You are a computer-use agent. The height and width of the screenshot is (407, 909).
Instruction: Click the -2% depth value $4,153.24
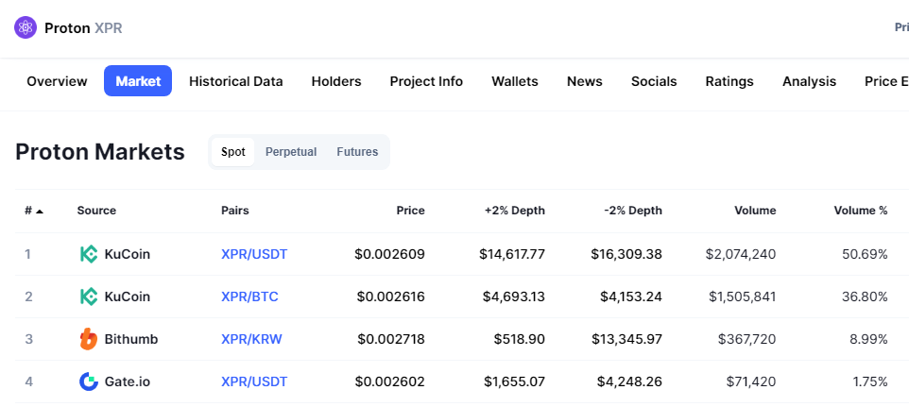[x=631, y=297]
